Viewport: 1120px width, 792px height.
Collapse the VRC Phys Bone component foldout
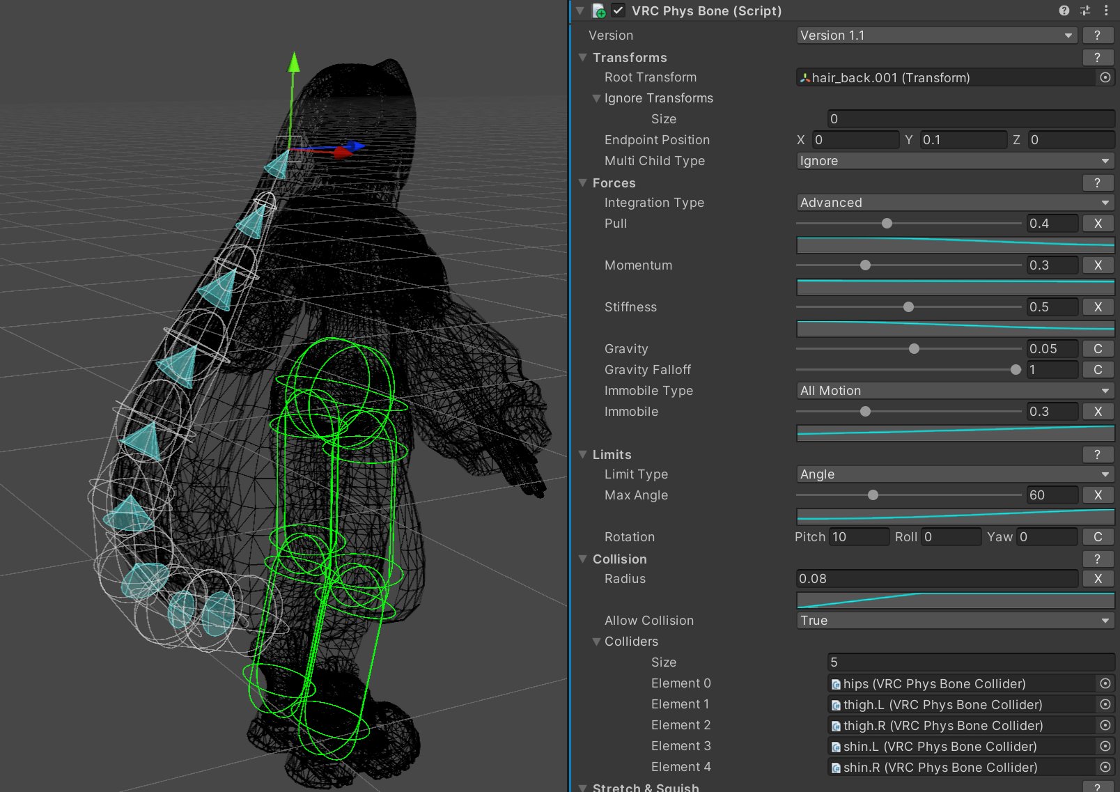[580, 10]
